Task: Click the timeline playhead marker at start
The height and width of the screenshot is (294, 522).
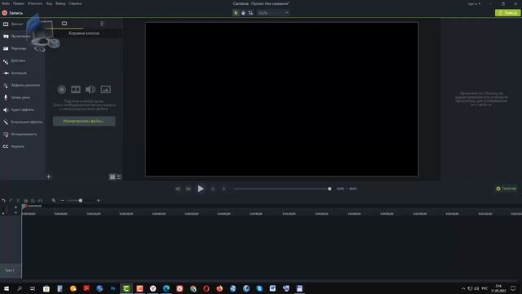Action: click(24, 207)
